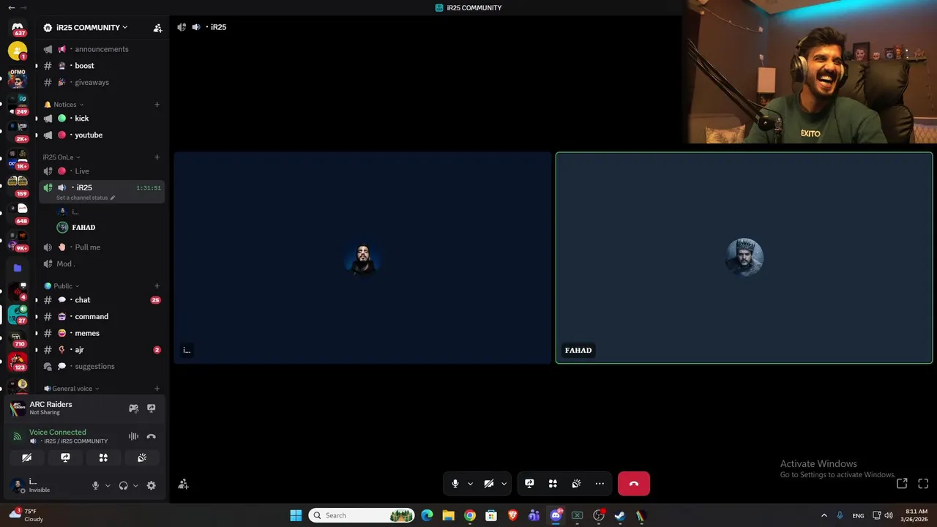This screenshot has width=937, height=527.
Task: Show hidden icons in system tray
Action: click(x=824, y=515)
